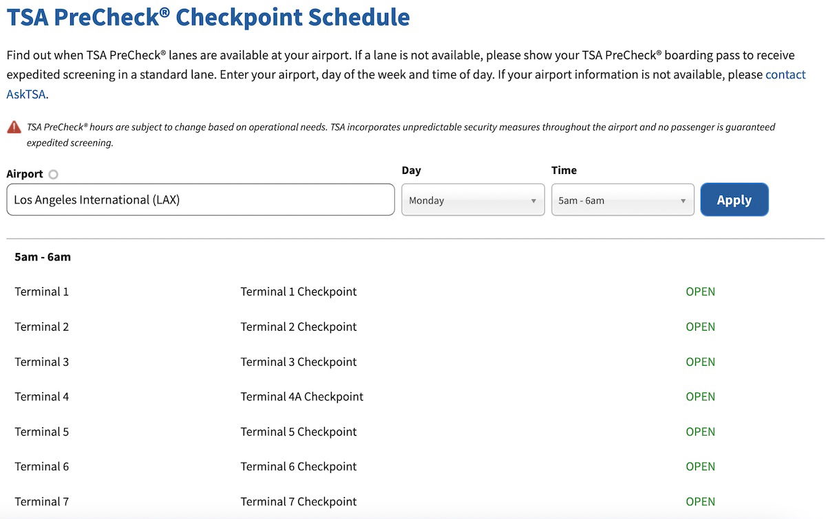
Task: Select the Terminal 1 Checkpoint row
Action: 413,291
